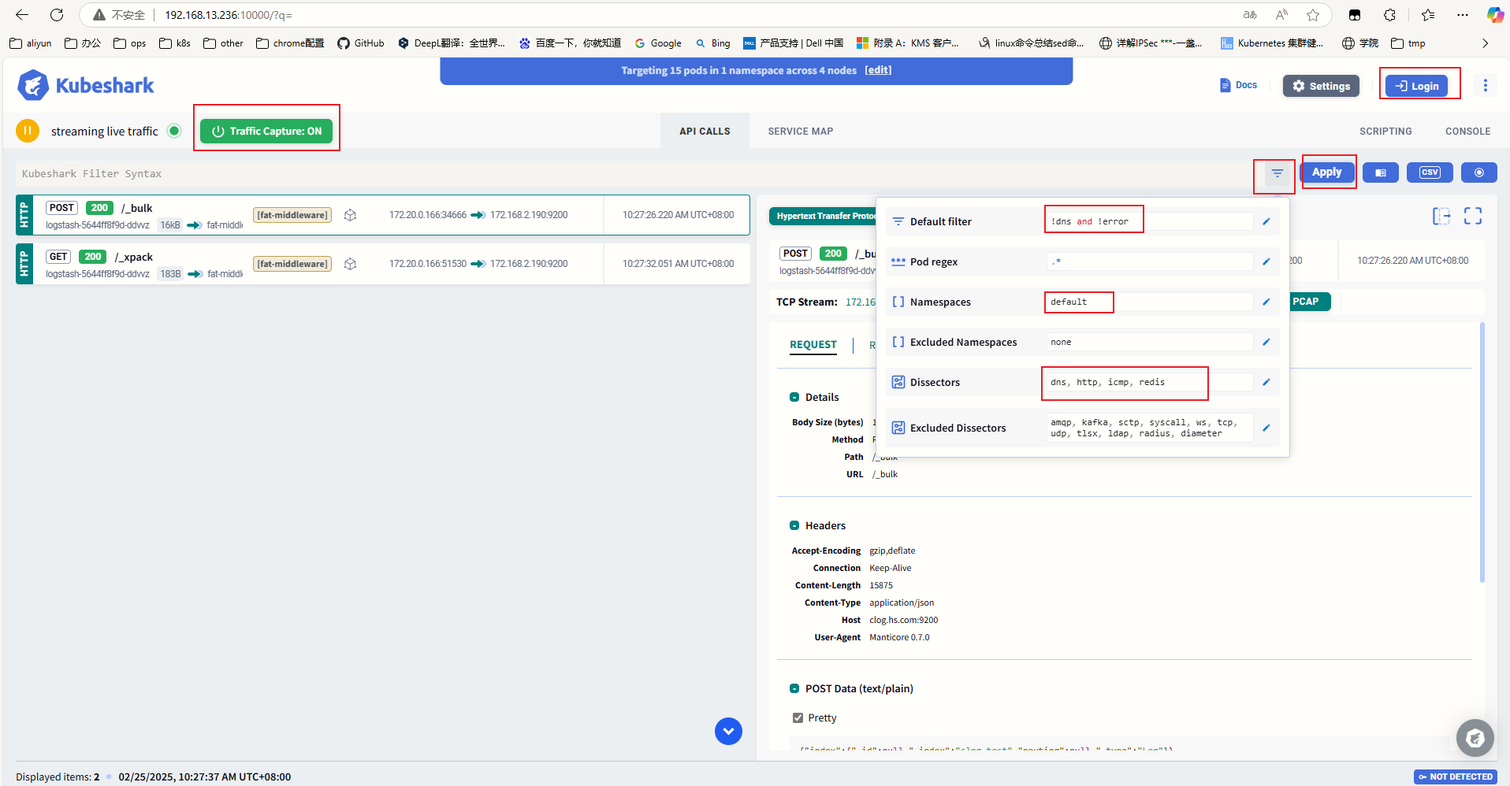Viewport: 1510px width, 786px height.
Task: Click the fullscreen expand icon
Action: [1472, 216]
